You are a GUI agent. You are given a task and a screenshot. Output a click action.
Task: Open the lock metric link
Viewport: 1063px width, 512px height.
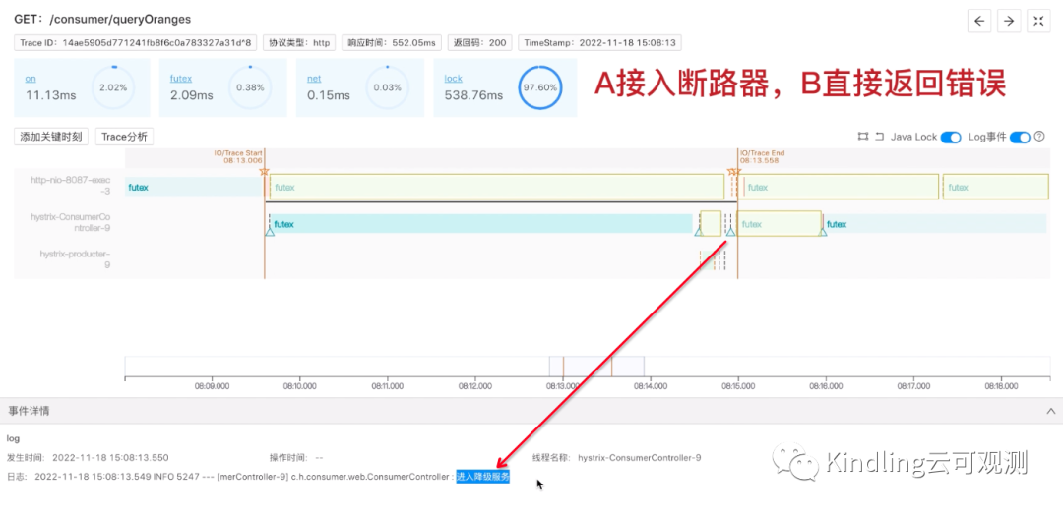point(454,79)
